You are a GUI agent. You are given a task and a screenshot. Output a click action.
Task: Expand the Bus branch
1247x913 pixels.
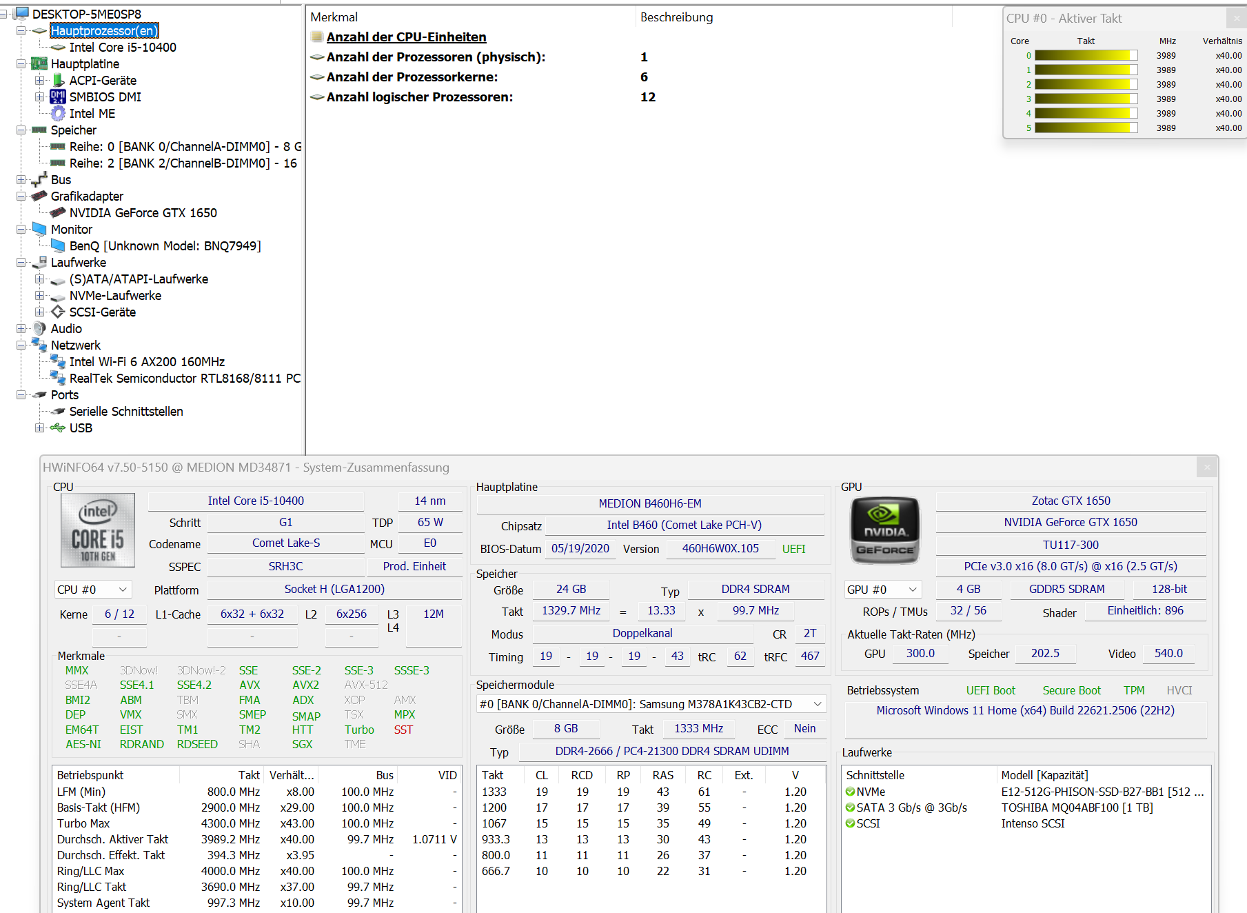pyautogui.click(x=21, y=180)
